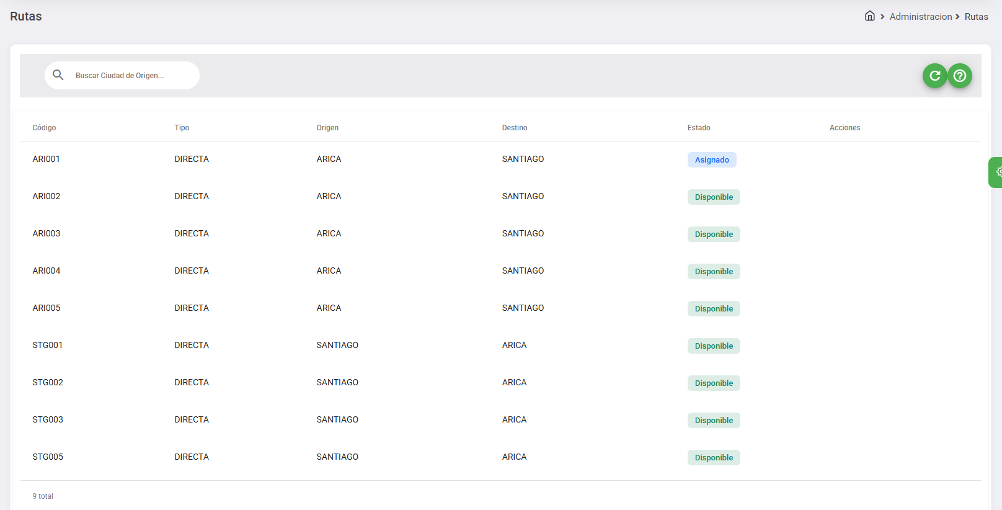Click Disponible status of STG003
The height and width of the screenshot is (510, 1002).
[713, 421]
